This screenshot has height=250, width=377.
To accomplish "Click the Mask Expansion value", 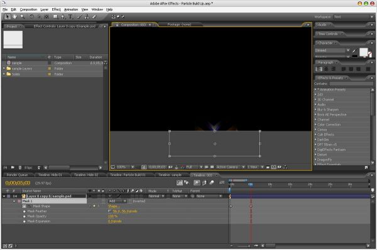I will [x=115, y=221].
